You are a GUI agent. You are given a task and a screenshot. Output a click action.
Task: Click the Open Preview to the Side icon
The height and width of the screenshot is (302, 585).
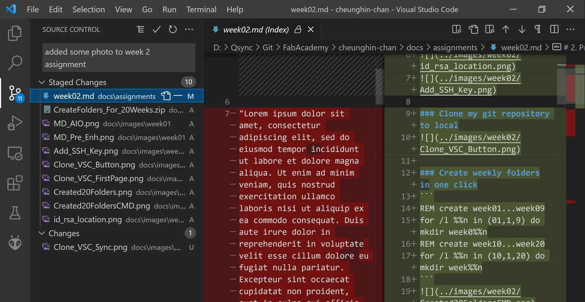click(457, 29)
